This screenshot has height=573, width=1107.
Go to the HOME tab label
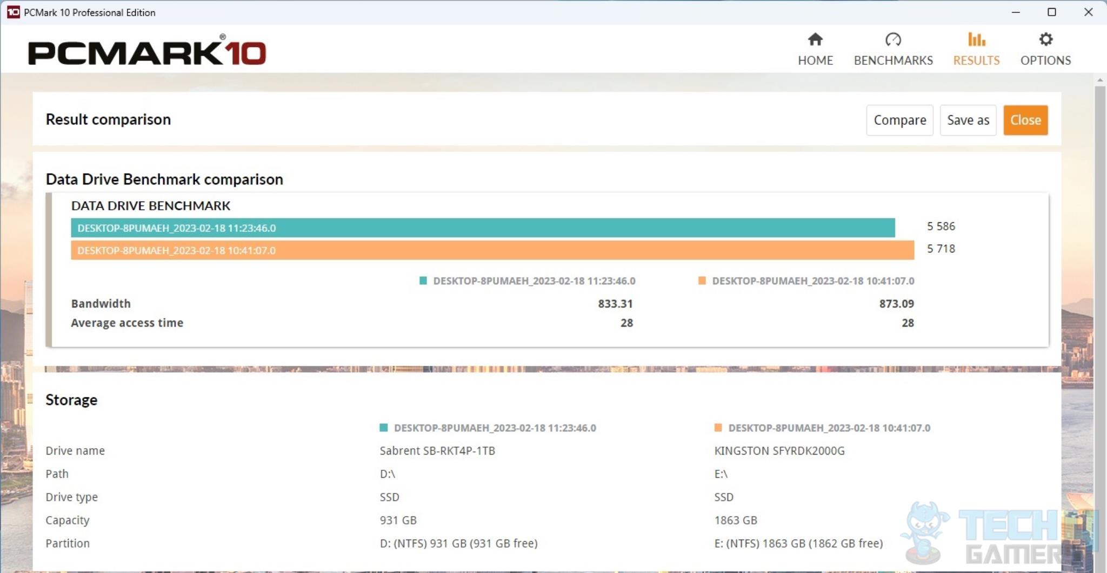(x=815, y=61)
